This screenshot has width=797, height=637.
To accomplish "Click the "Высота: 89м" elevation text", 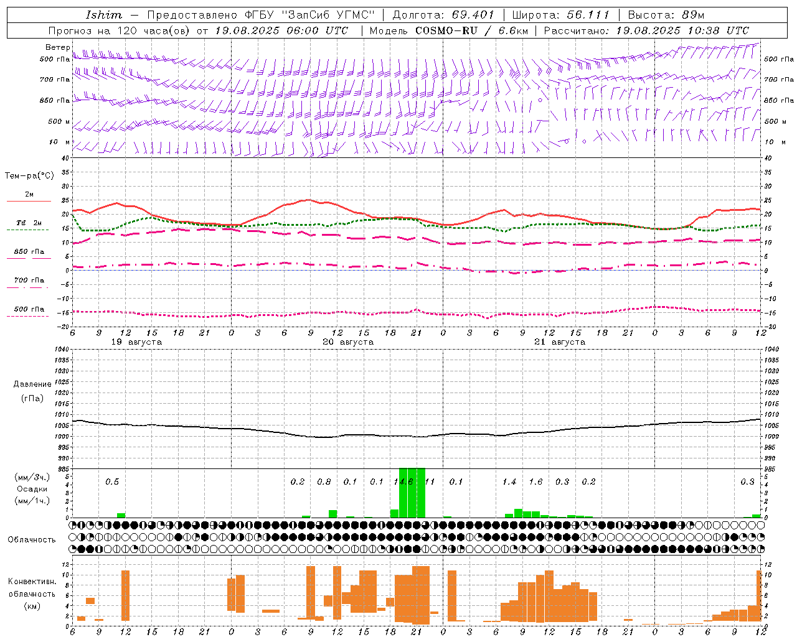I will point(666,15).
